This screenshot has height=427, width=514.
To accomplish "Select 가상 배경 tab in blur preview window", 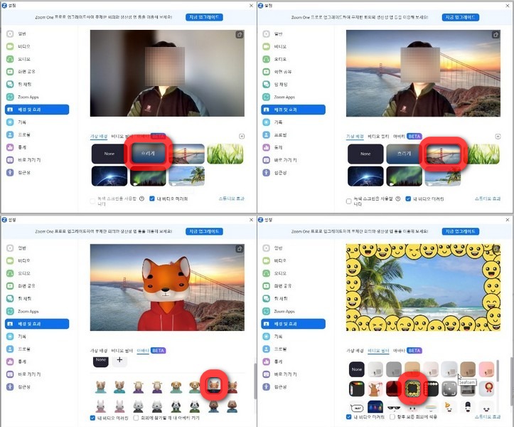I will point(99,136).
